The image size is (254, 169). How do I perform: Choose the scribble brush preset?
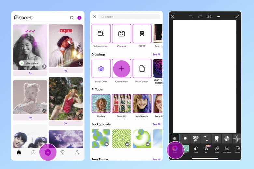point(195,138)
